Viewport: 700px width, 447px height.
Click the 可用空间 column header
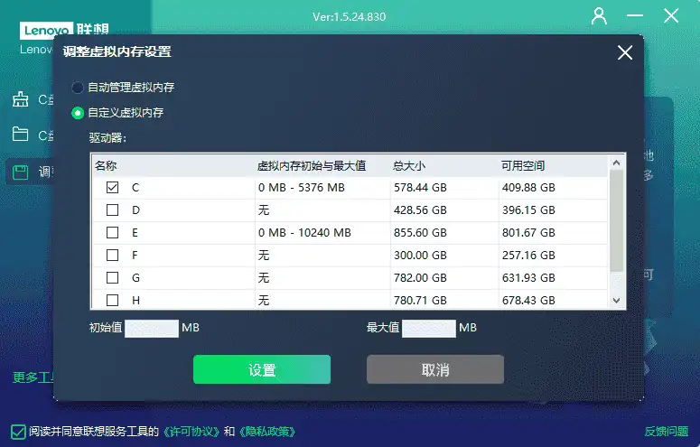[523, 166]
